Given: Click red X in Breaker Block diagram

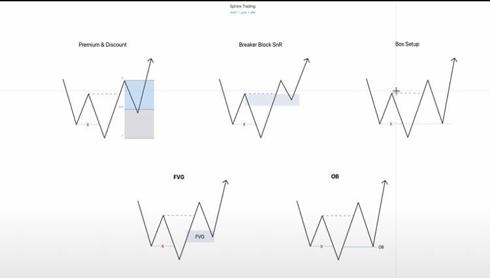Looking at the screenshot, I should click(244, 125).
